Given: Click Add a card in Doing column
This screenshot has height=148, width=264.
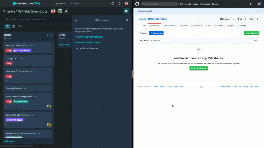Looking at the screenshot, I should pyautogui.click(x=63, y=45).
